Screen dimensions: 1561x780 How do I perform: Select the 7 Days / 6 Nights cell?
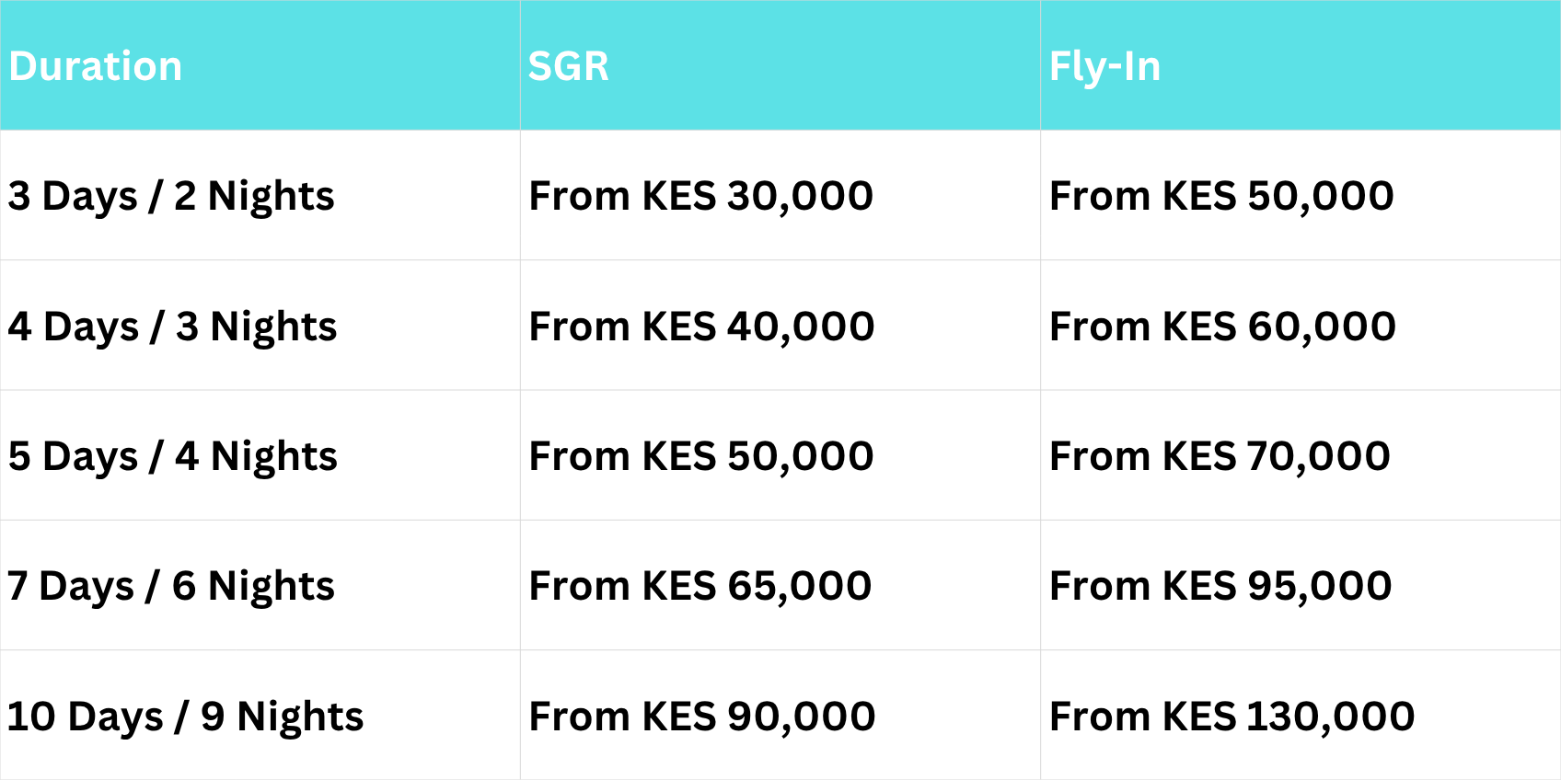click(x=170, y=586)
